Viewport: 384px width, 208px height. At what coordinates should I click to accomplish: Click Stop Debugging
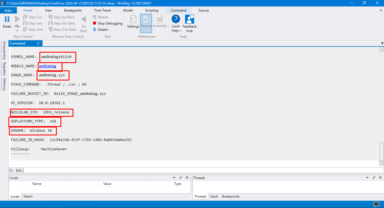[x=107, y=23]
